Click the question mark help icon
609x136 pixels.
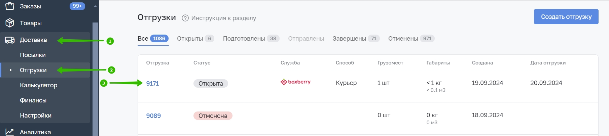click(x=185, y=18)
